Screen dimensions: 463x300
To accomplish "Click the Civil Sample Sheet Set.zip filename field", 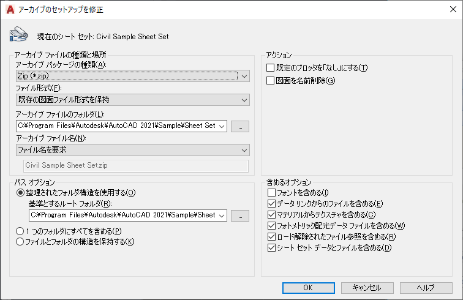I will coord(136,166).
